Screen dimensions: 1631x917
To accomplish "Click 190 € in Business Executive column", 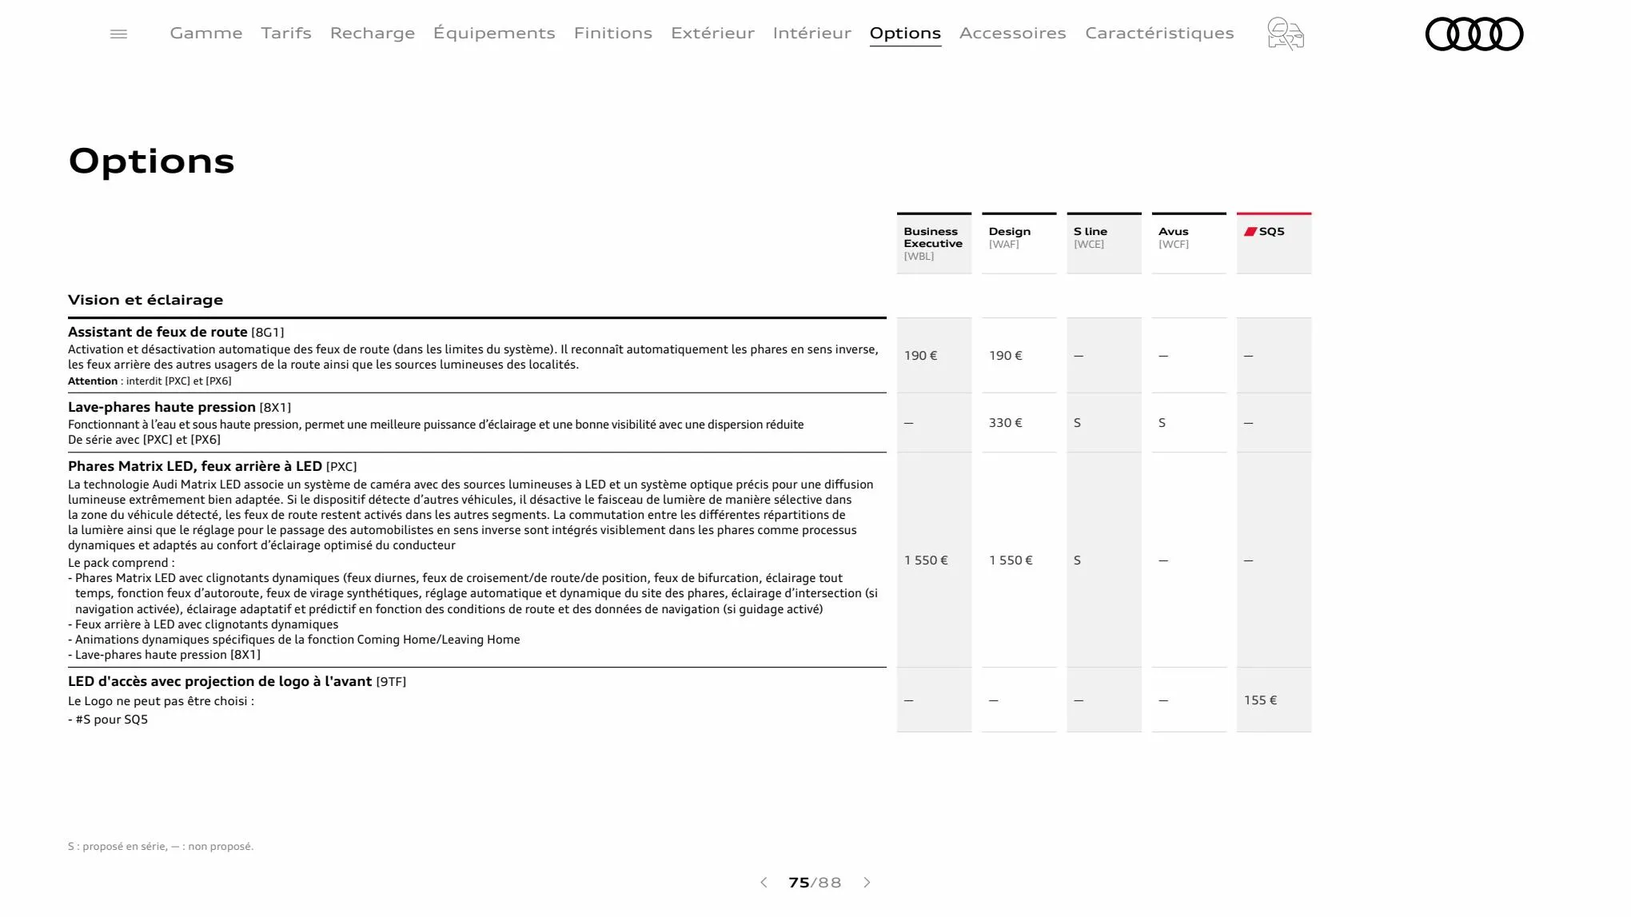I will (920, 356).
